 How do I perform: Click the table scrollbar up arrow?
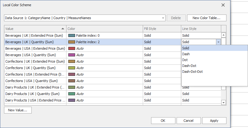(223, 35)
